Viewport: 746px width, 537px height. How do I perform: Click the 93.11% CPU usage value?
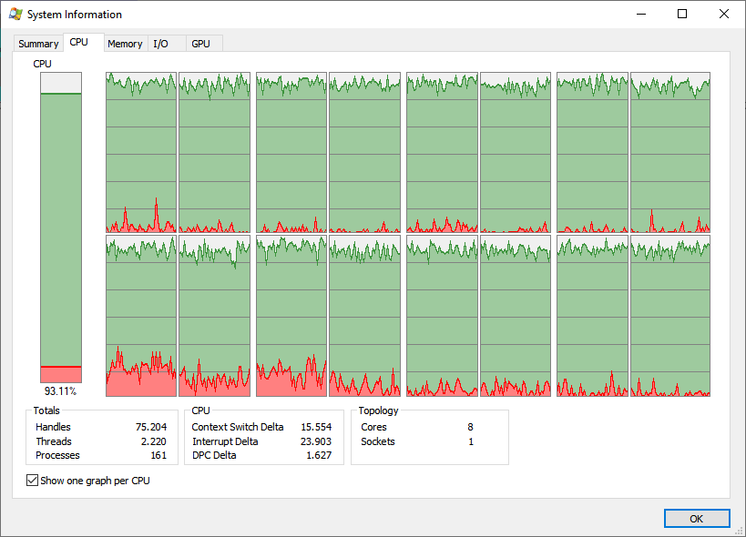pyautogui.click(x=60, y=391)
